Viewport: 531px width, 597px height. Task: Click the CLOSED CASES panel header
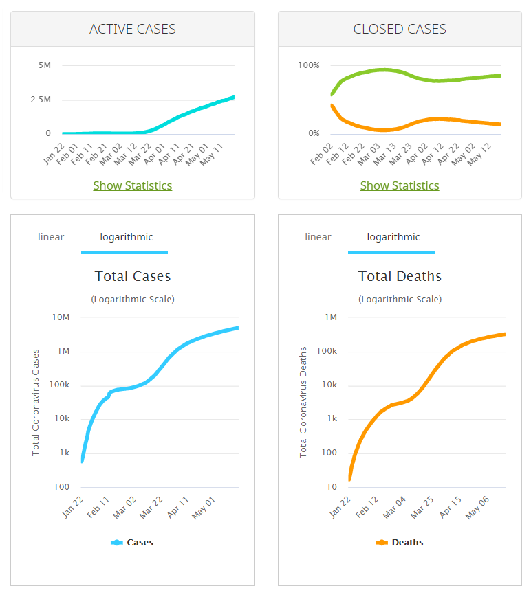click(400, 29)
